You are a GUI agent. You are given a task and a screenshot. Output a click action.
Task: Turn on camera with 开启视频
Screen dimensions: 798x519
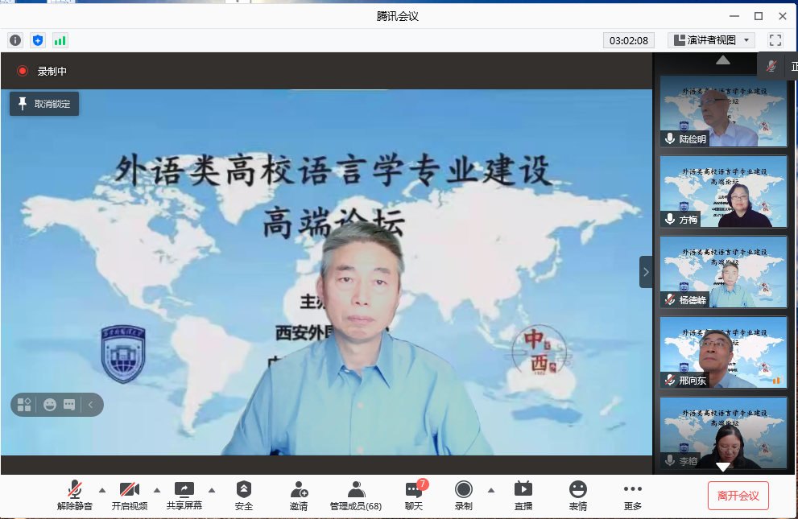[130, 495]
